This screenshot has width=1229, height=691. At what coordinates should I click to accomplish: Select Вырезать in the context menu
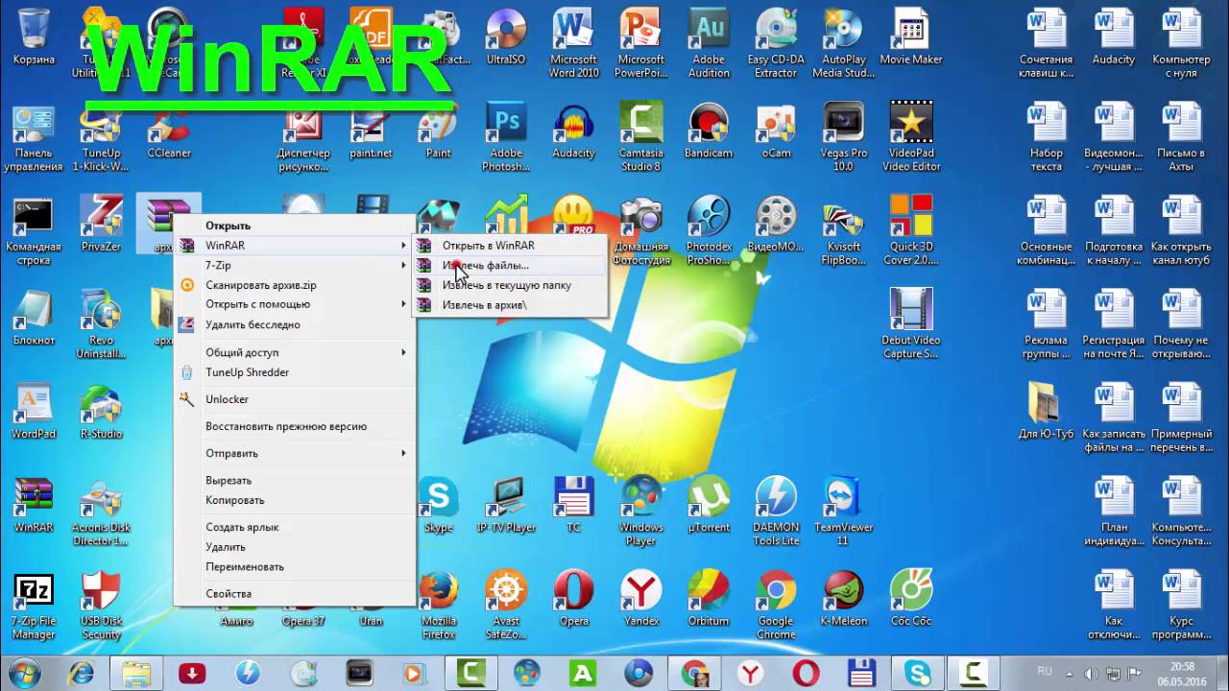[x=295, y=480]
